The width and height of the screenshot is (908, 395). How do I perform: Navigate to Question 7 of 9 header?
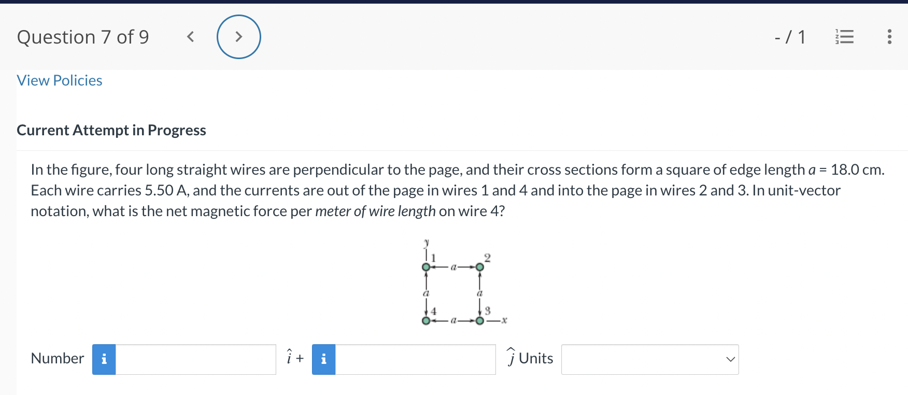(83, 36)
